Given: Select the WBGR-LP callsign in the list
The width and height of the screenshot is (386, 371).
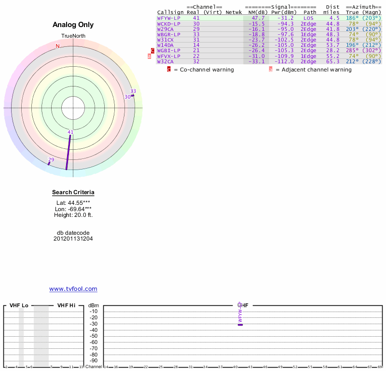Looking at the screenshot, I should coord(168,34).
